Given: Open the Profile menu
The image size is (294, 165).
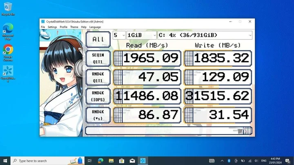Looking at the screenshot, I should pos(64,27).
